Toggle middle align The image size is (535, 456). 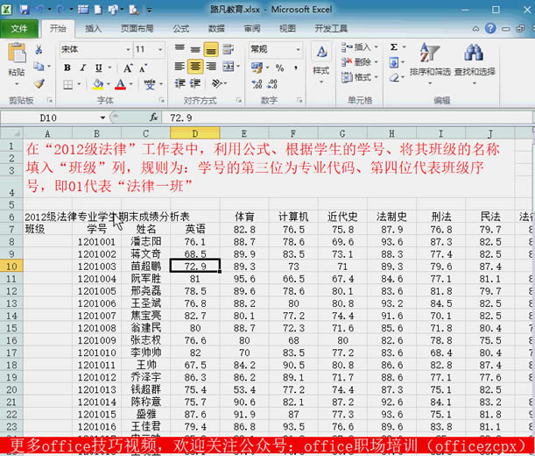coord(195,49)
